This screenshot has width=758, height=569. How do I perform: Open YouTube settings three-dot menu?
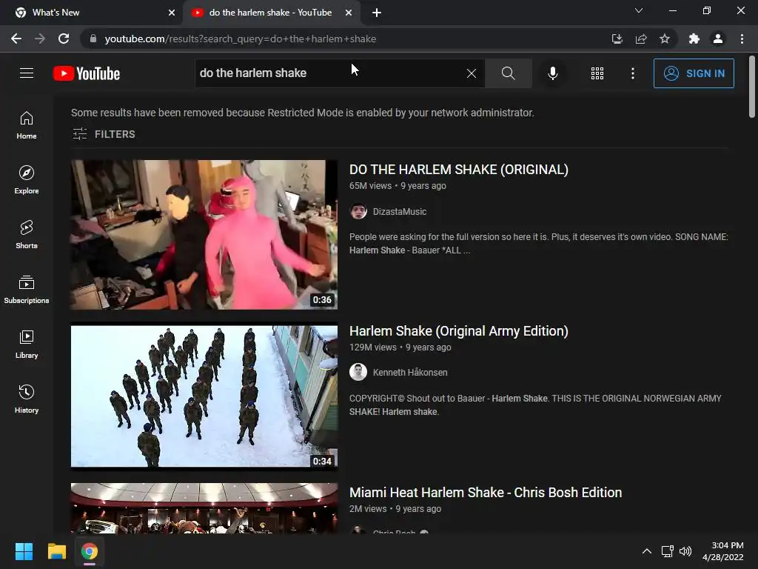tap(632, 73)
